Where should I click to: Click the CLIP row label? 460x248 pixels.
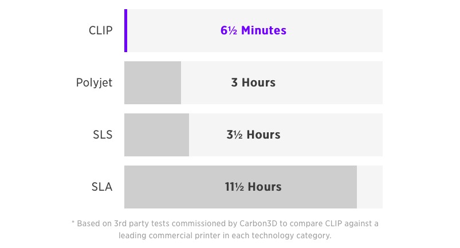100,30
